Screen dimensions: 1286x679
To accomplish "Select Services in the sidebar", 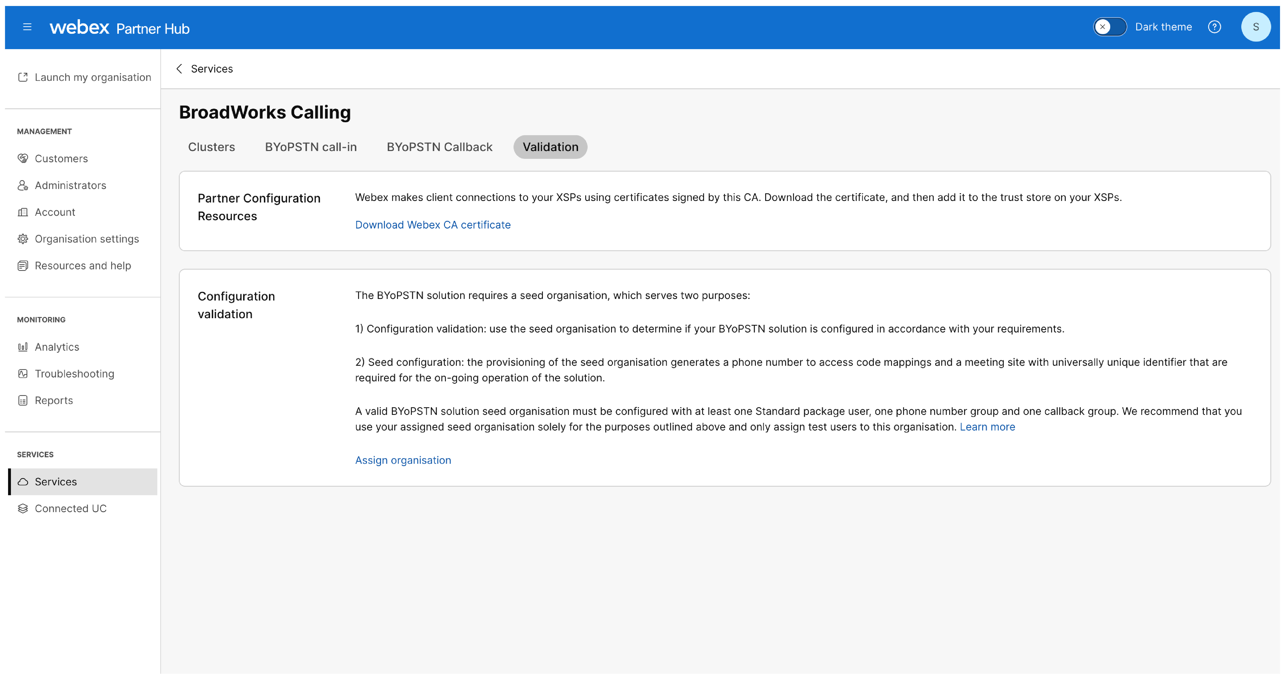I will (x=83, y=482).
